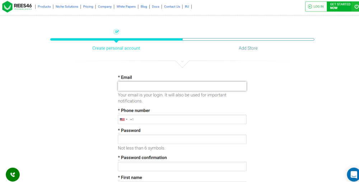Viewport: 359px width, 182px height.
Task: Go to the Pricing page
Action: [x=88, y=7]
